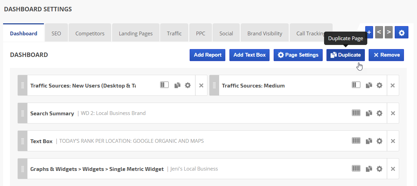Click the Add Report button
The image size is (417, 186).
[x=207, y=55]
